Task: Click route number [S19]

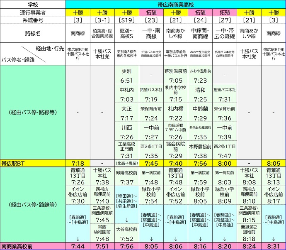Action: click(x=127, y=20)
